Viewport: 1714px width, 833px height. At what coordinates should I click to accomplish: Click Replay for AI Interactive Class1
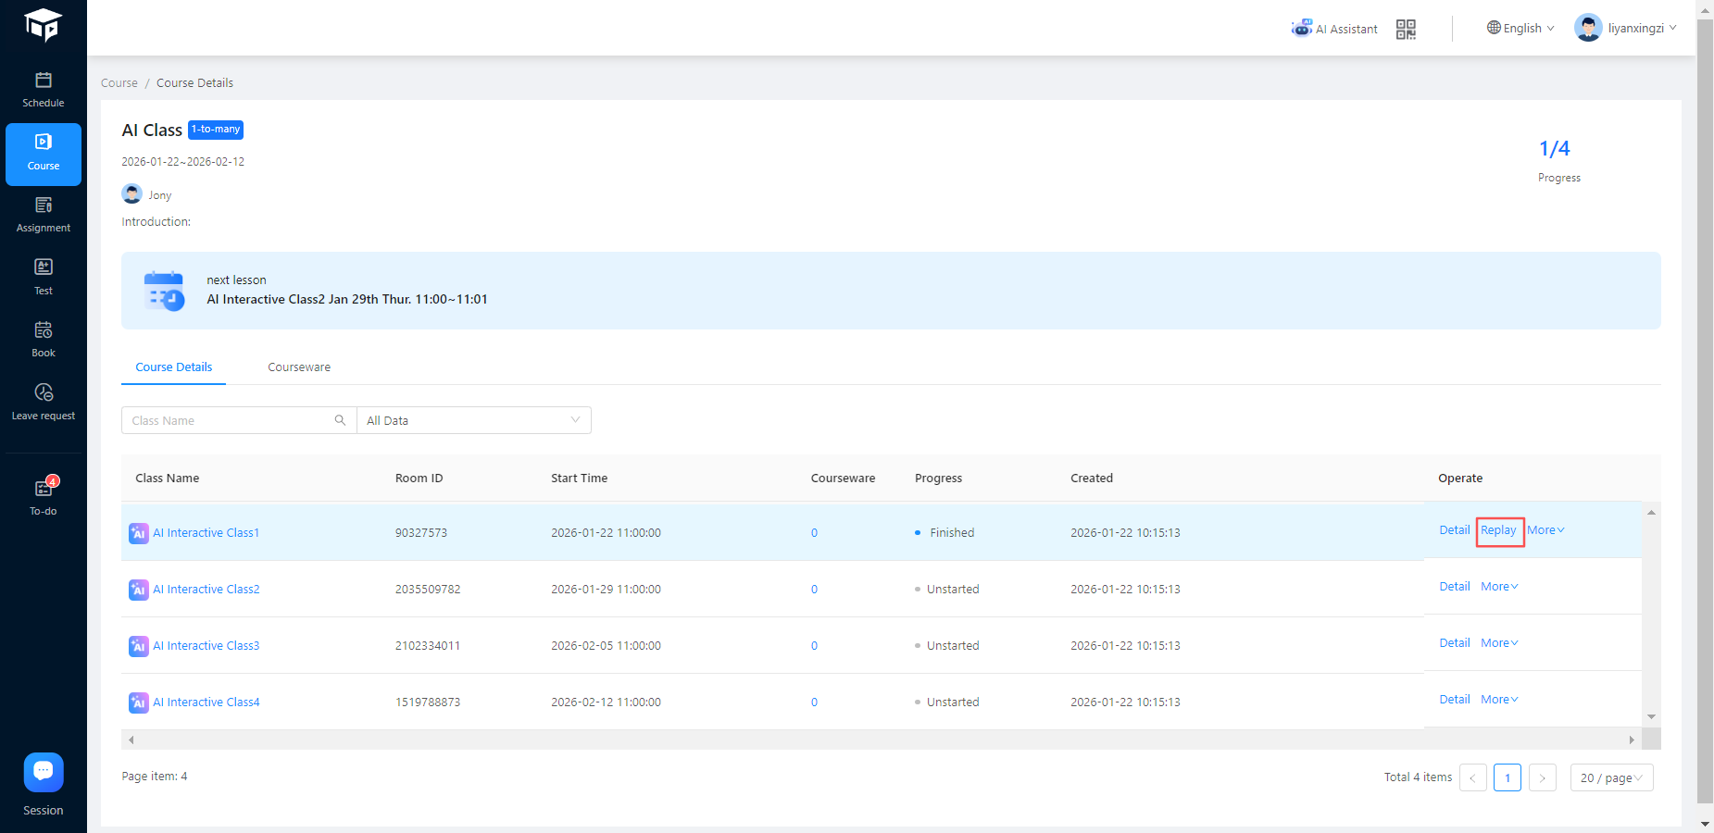click(x=1498, y=530)
